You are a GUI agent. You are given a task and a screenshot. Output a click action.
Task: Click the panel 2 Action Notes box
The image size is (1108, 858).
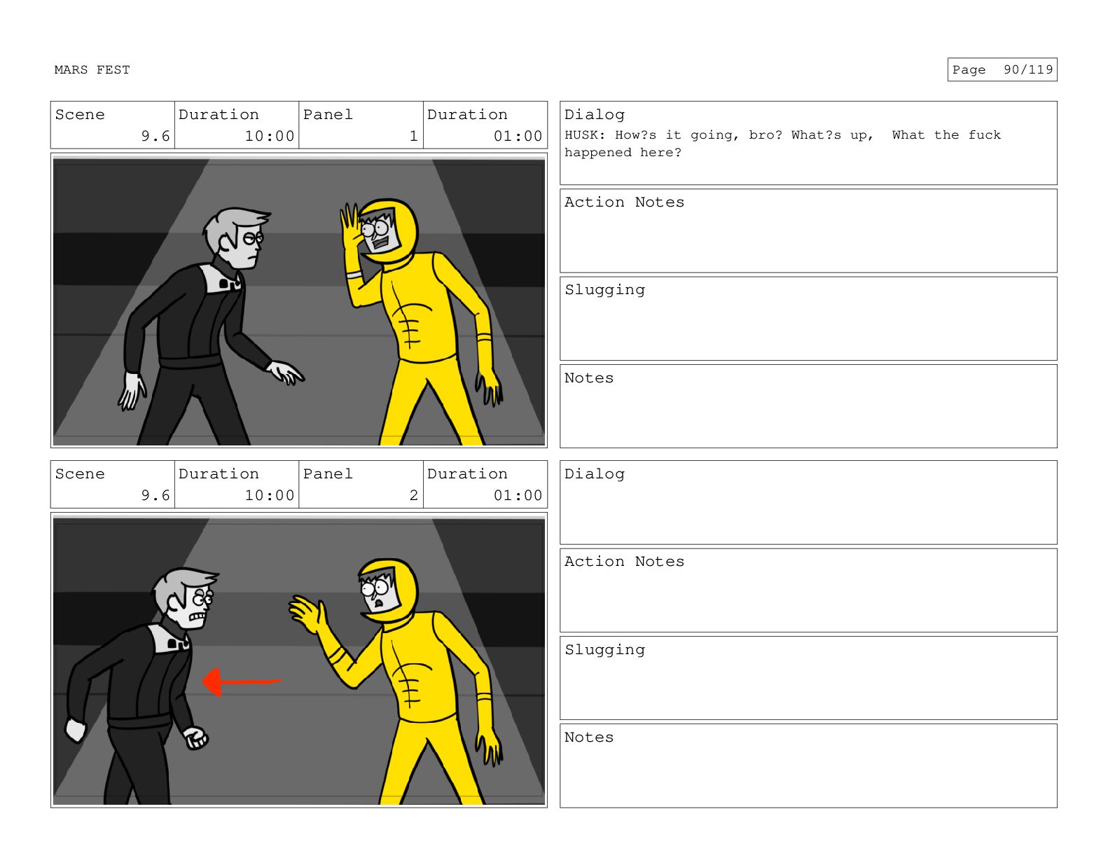808,590
